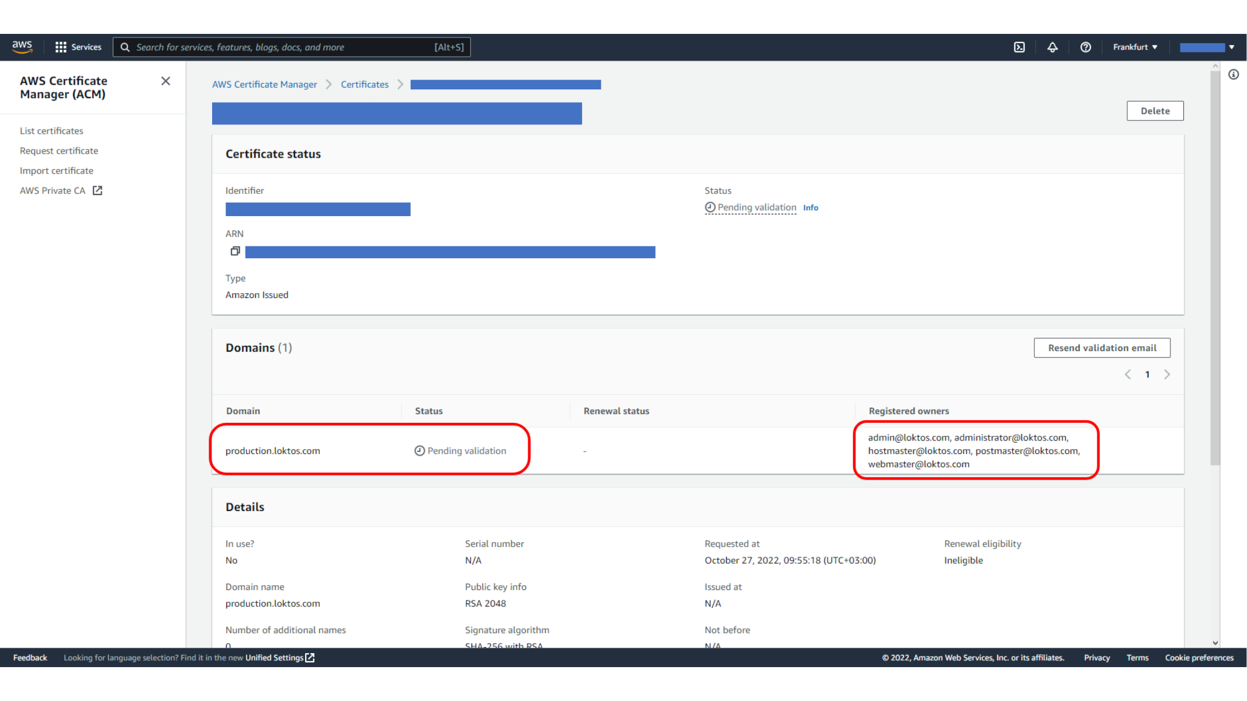Go to AWS Certificate Manager breadcrumb

coord(265,85)
